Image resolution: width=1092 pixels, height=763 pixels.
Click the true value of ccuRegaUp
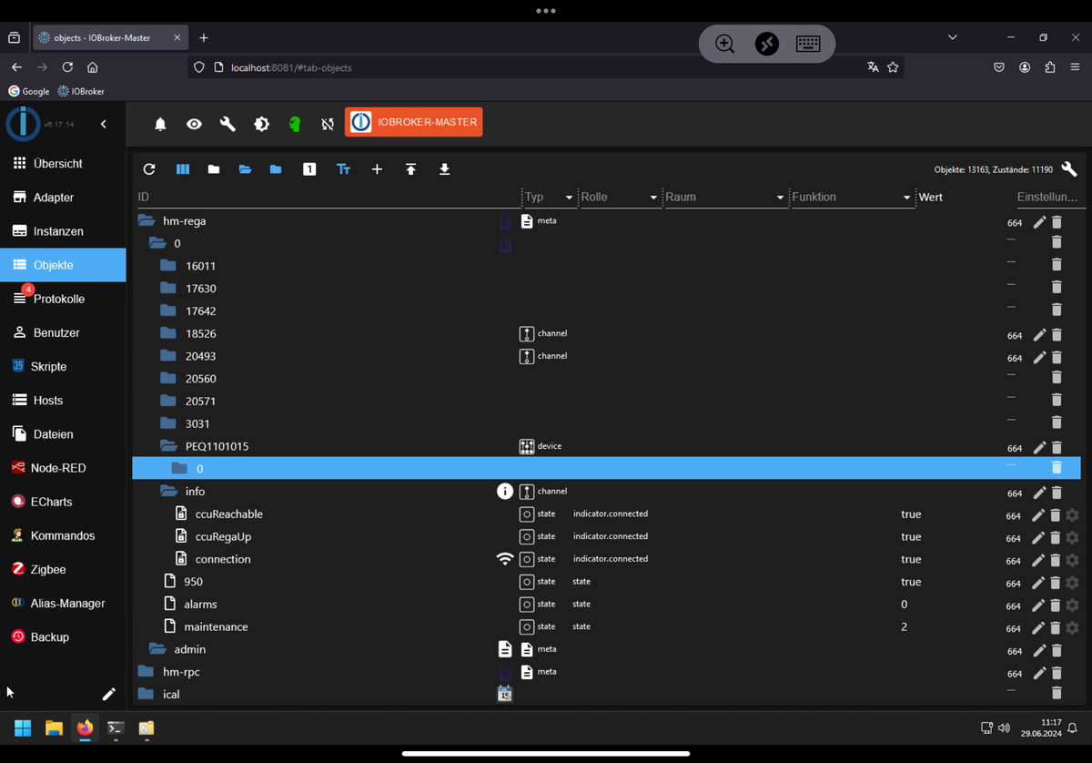pyautogui.click(x=911, y=536)
